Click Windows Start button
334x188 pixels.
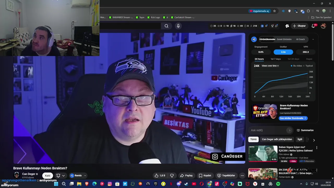pyautogui.click(x=56, y=184)
